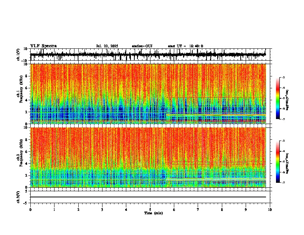Select the date text "Jul. 22, 2025"
This screenshot has height=235, width=304.
[x=107, y=46]
